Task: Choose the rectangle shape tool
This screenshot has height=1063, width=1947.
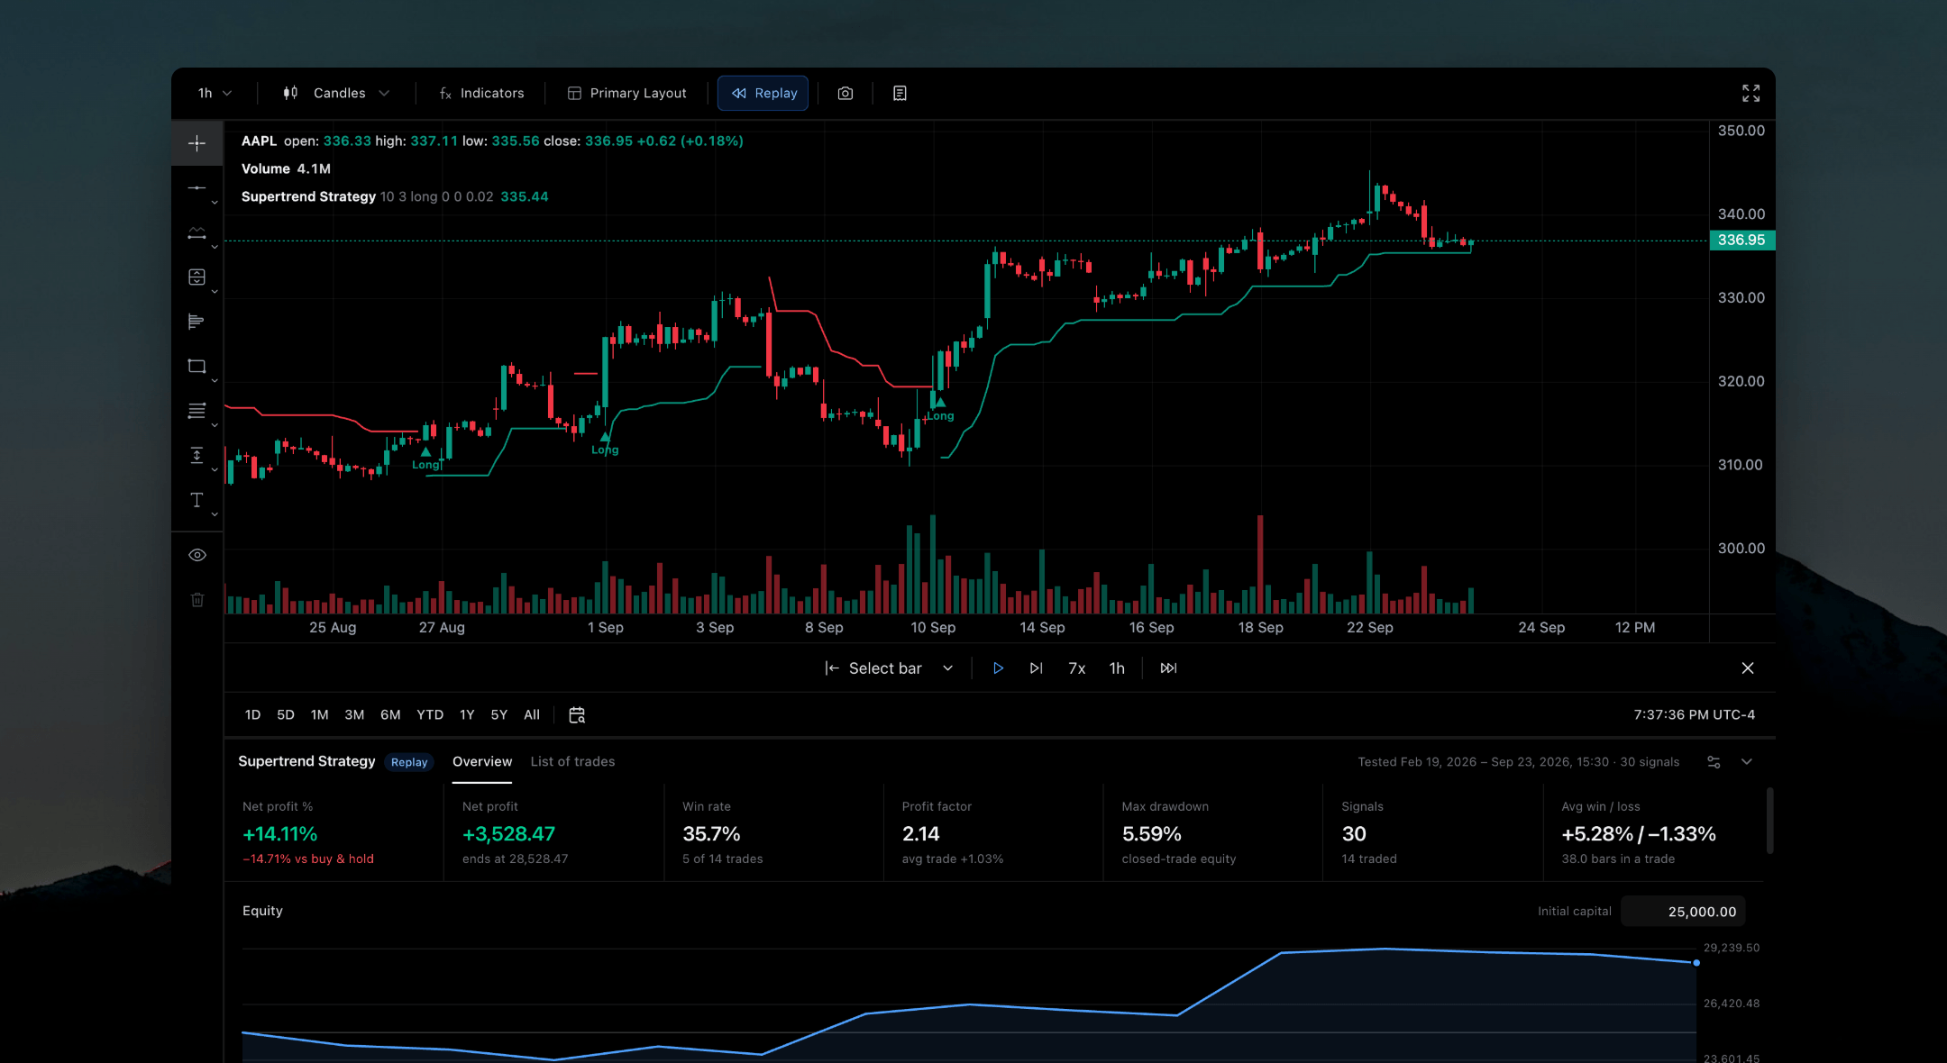Action: [197, 366]
